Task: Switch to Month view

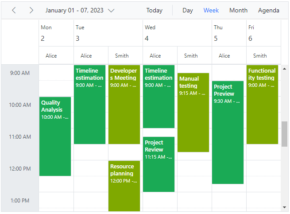Action: click(x=238, y=10)
